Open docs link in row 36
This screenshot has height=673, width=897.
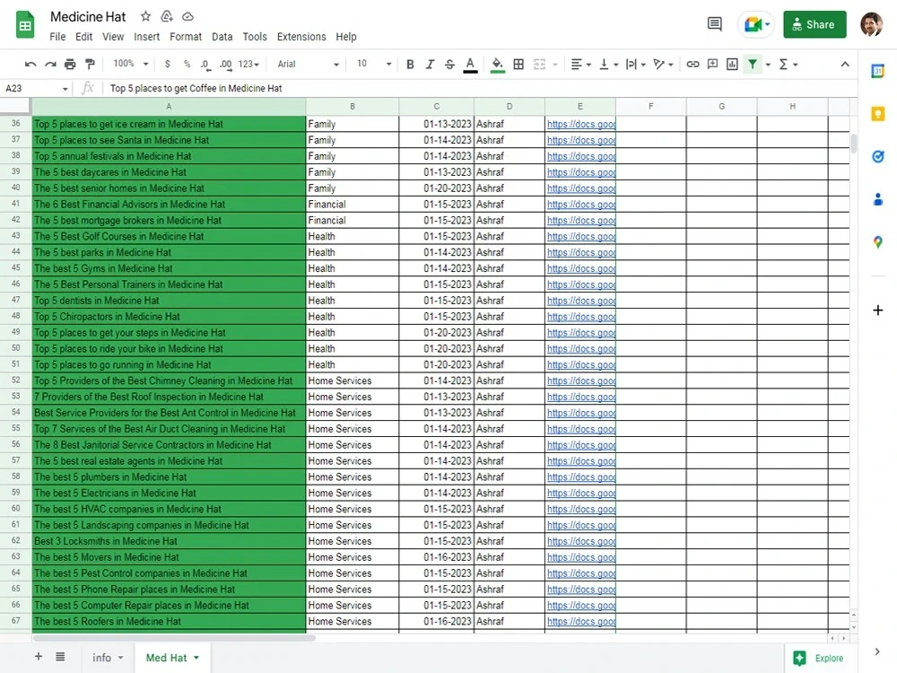tap(581, 124)
